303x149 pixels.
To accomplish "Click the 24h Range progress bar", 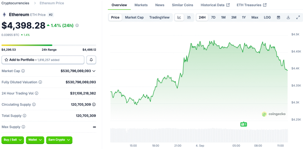I will [x=49, y=45].
